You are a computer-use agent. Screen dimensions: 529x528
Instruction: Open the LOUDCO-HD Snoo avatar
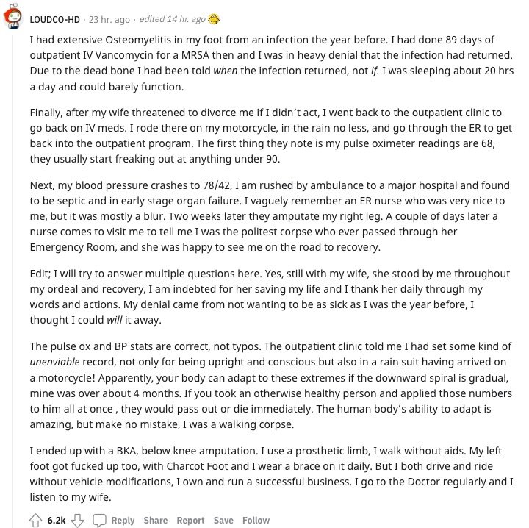point(12,15)
